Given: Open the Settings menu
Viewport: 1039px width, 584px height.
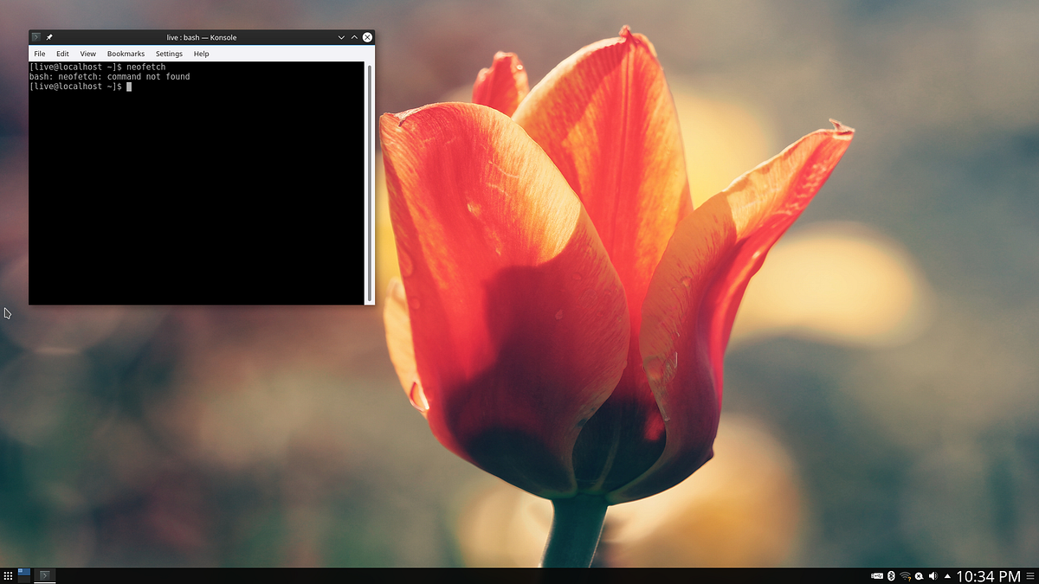Looking at the screenshot, I should [168, 53].
